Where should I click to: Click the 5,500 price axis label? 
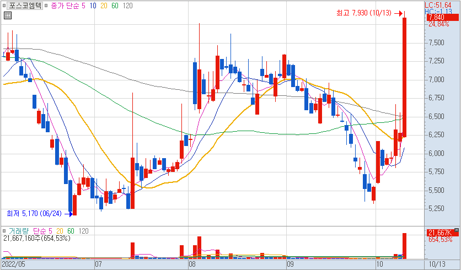click(x=436, y=191)
